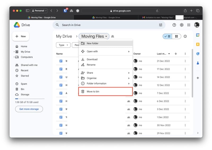Show folder details with info icon
The height and width of the screenshot is (150, 212).
185,36
